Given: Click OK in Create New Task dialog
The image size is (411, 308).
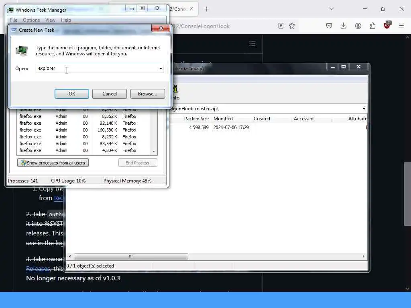Looking at the screenshot, I should 71,94.
